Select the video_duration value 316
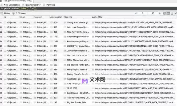This screenshot has height=106, width=177. coord(55,27)
